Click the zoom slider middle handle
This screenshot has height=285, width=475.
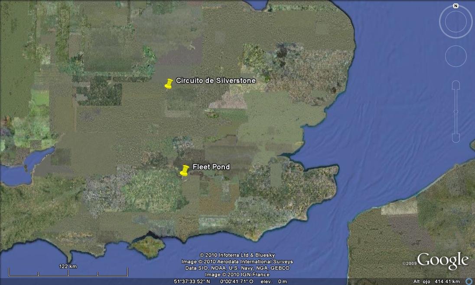tap(455, 112)
